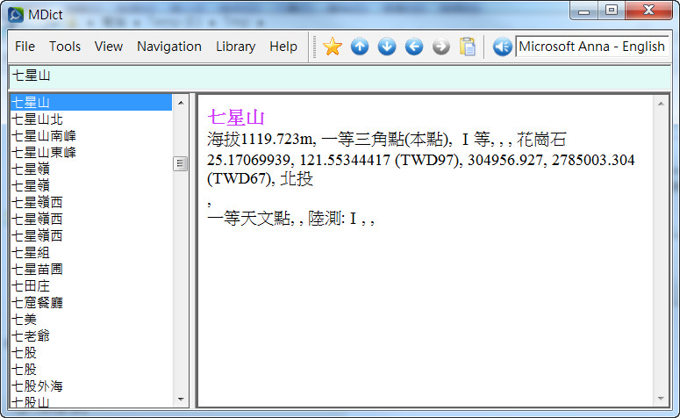Image resolution: width=680 pixels, height=418 pixels.
Task: Click the search box containing 七星山
Action: pos(340,76)
